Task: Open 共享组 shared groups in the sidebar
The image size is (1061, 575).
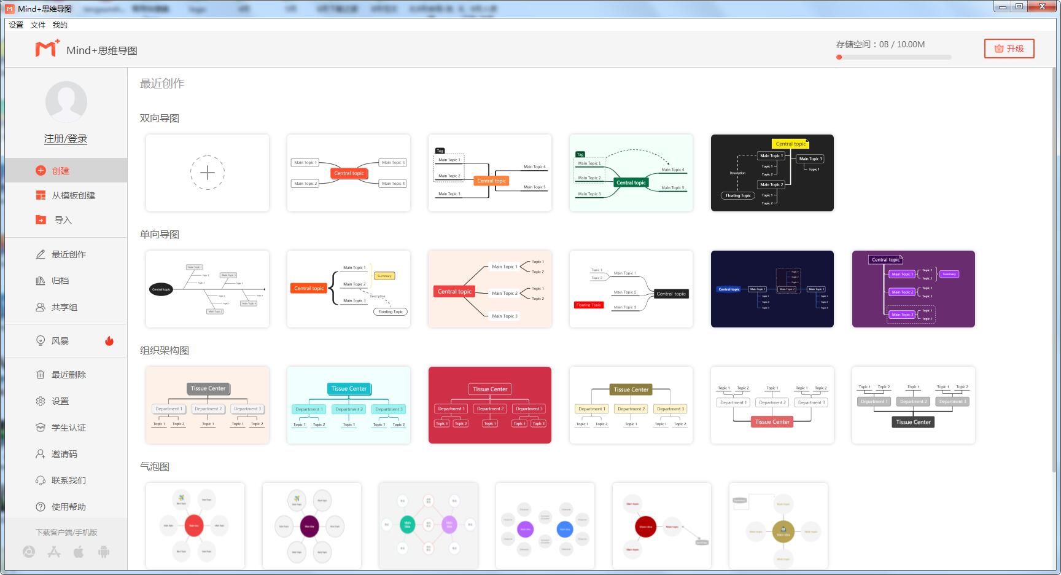Action: pyautogui.click(x=64, y=307)
